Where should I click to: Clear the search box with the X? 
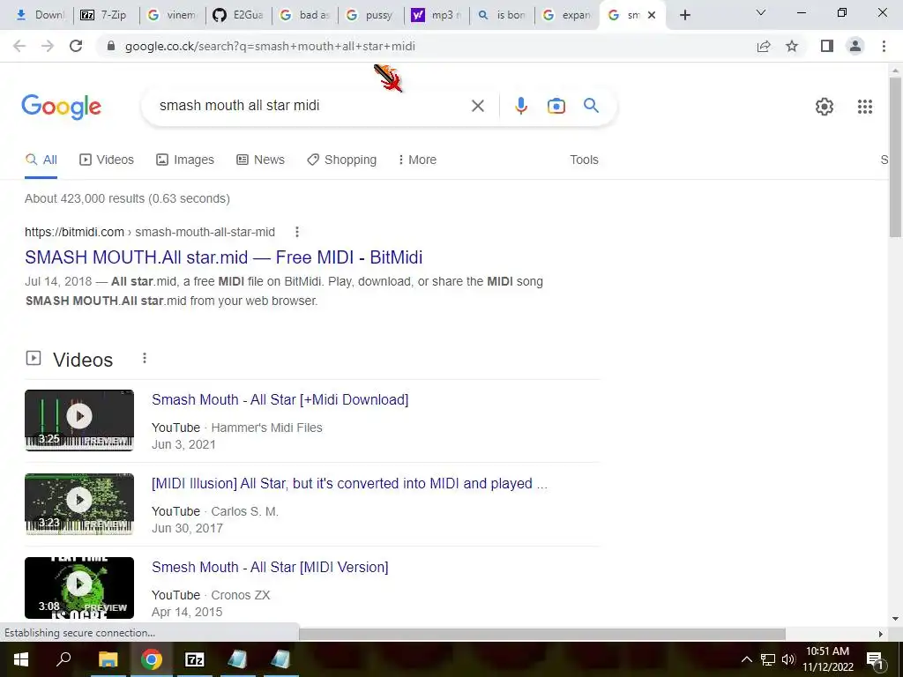pos(477,106)
